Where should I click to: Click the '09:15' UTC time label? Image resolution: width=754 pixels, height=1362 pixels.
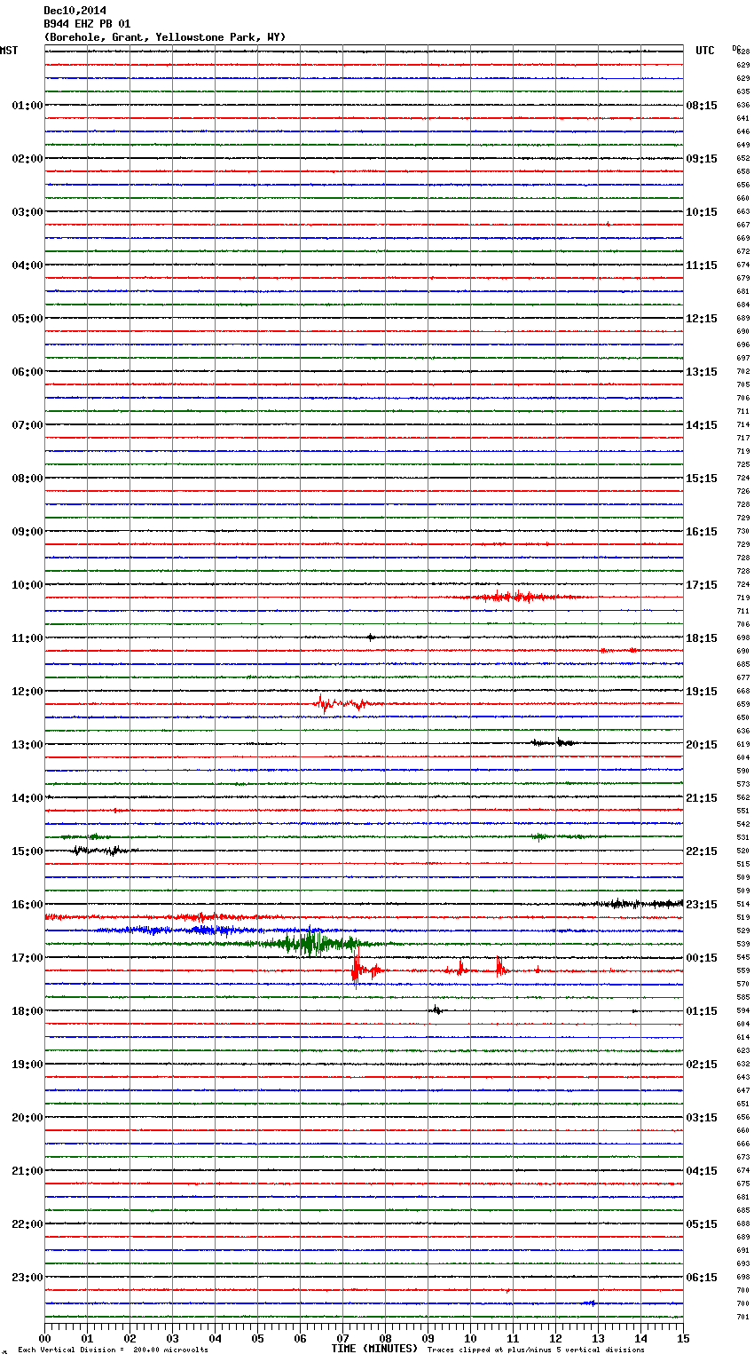tap(702, 159)
